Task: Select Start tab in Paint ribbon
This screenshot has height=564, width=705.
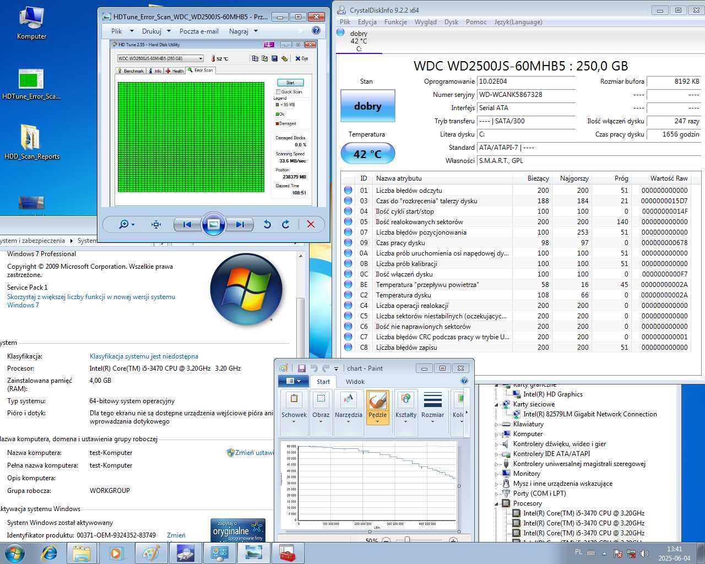Action: 323,381
